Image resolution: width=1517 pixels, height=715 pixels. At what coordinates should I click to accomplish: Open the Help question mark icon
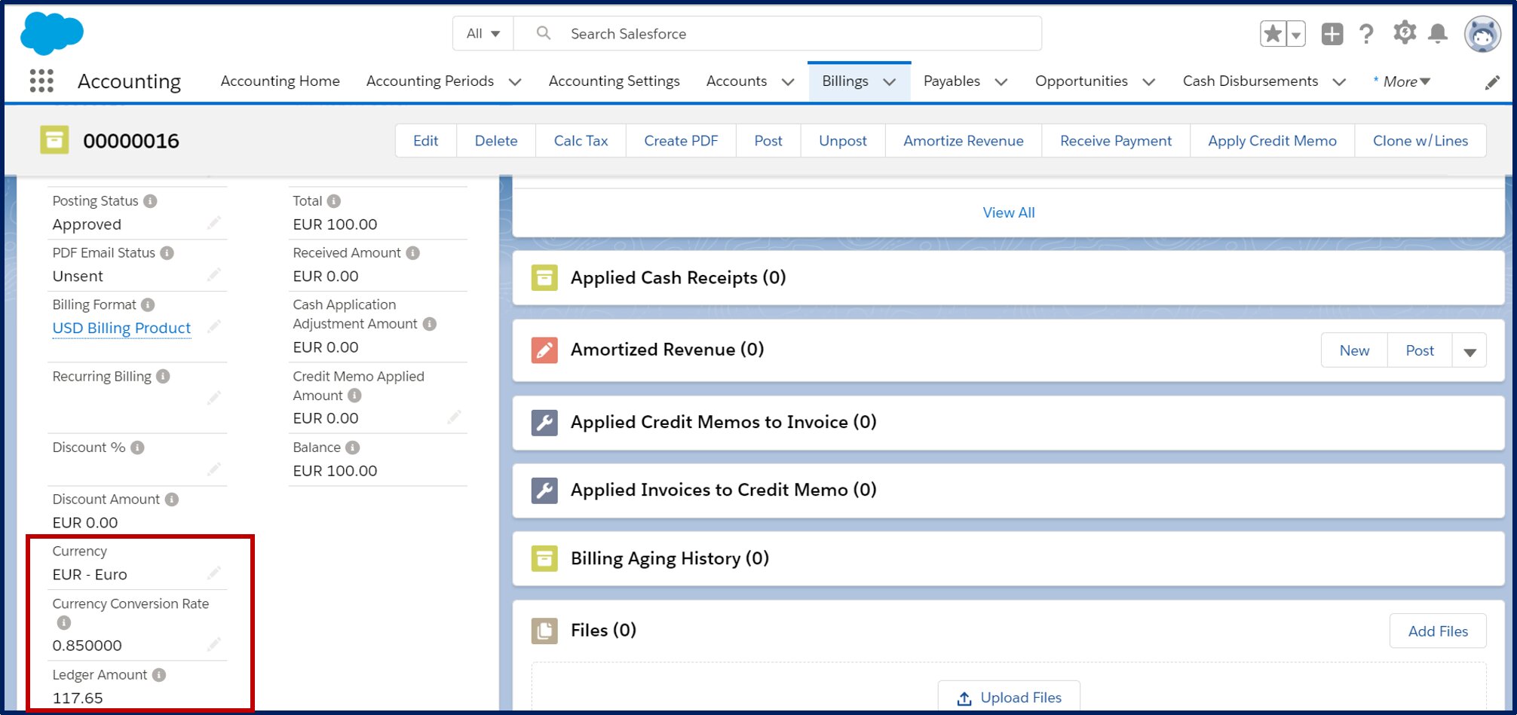pyautogui.click(x=1366, y=34)
